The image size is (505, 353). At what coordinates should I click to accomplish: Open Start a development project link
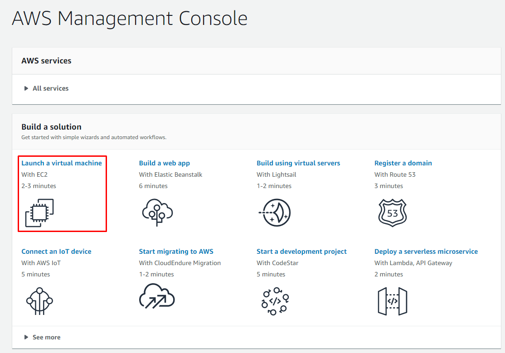point(301,251)
